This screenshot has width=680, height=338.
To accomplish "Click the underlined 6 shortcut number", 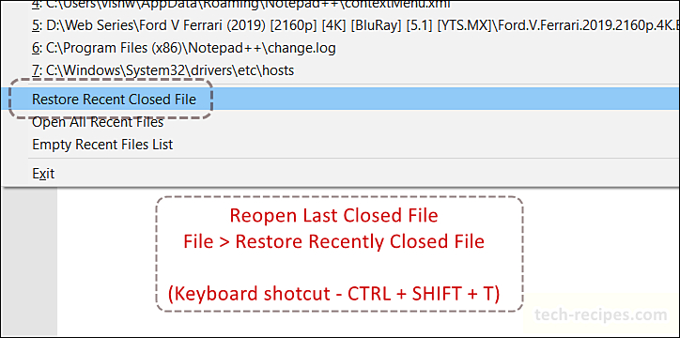I will point(36,48).
